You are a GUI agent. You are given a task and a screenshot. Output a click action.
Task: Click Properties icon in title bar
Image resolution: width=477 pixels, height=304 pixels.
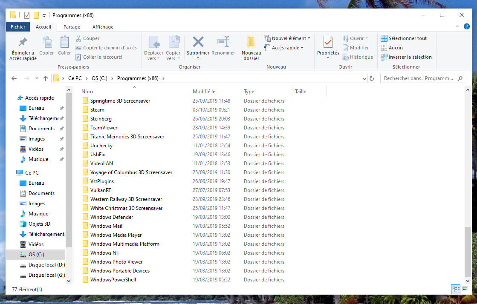[x=27, y=15]
